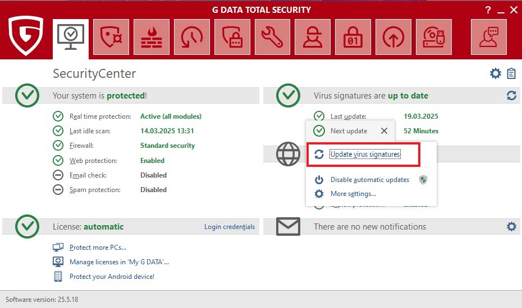This screenshot has height=308, width=522.
Task: Click the Login credentials link
Action: [x=230, y=227]
